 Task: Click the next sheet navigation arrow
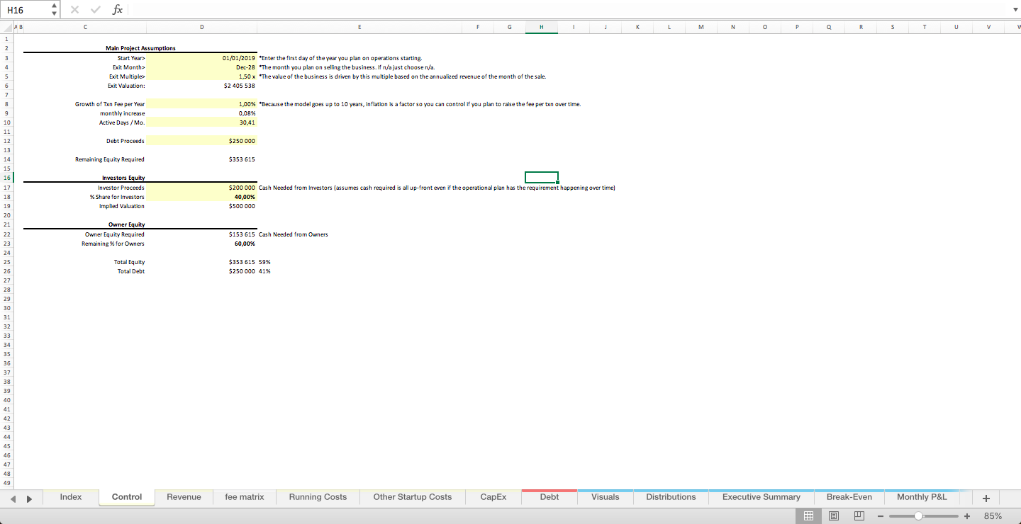[30, 497]
